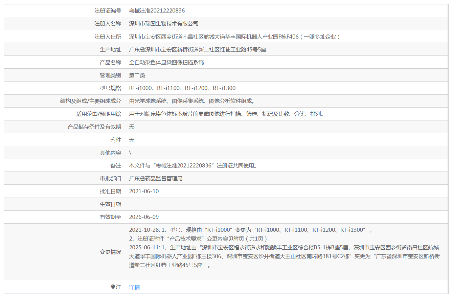Select the backslash value in 其他内容 row
The width and height of the screenshot is (452, 295).
[x=131, y=153]
